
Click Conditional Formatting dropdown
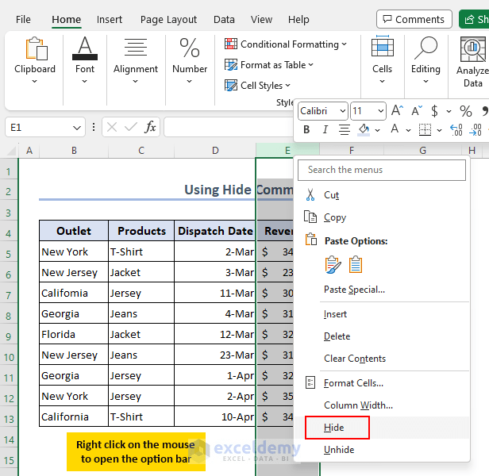286,44
